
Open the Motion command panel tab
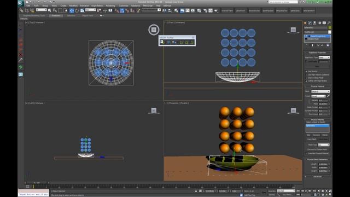(x=319, y=23)
